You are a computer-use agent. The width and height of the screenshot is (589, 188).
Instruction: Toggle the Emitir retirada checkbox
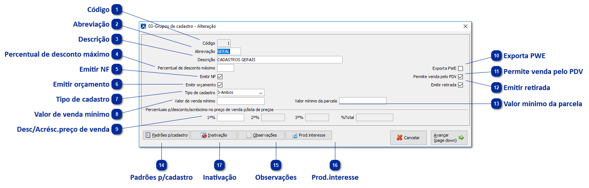pos(460,85)
